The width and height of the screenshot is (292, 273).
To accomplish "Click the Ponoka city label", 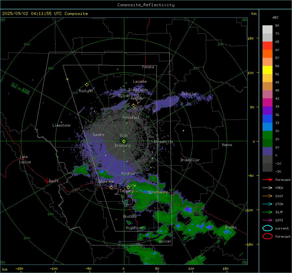I will click(x=148, y=67).
